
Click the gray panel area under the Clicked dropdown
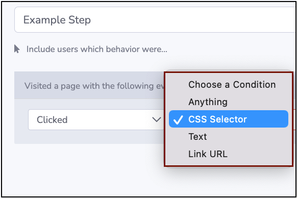click(x=89, y=137)
